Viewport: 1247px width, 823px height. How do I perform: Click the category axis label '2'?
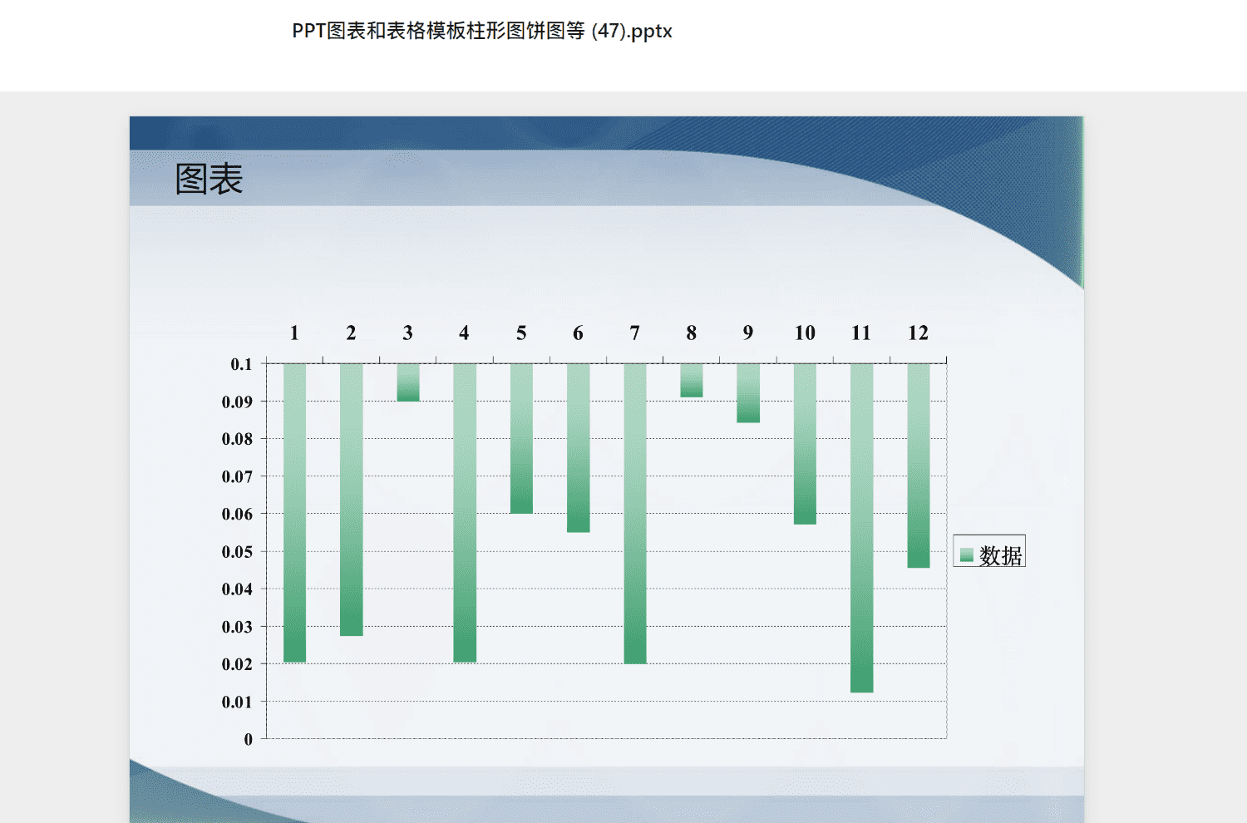pos(351,333)
